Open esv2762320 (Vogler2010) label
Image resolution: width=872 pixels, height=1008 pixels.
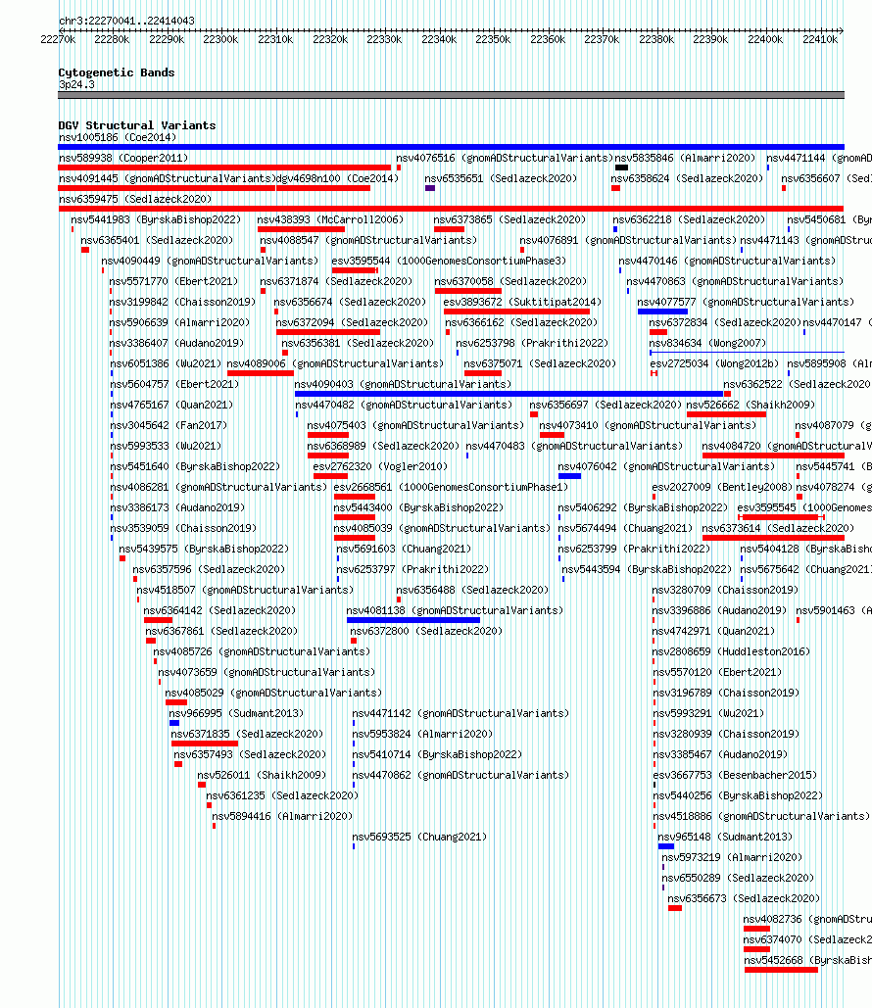(380, 466)
